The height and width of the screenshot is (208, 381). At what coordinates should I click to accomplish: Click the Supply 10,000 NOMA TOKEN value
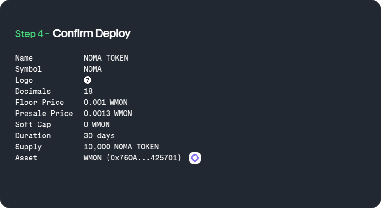click(121, 147)
